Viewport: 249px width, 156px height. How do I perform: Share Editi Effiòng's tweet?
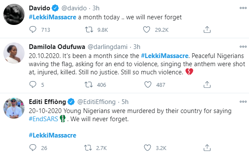click(207, 147)
